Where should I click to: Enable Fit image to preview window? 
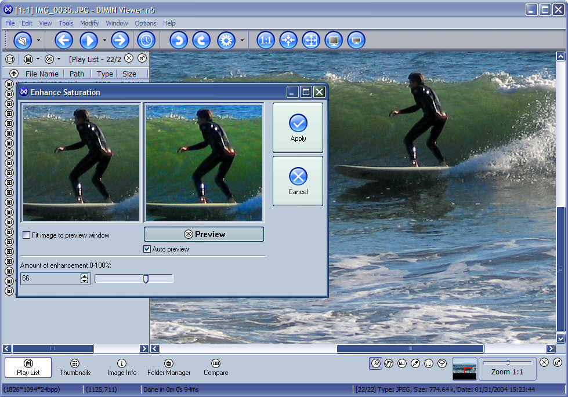(x=26, y=235)
